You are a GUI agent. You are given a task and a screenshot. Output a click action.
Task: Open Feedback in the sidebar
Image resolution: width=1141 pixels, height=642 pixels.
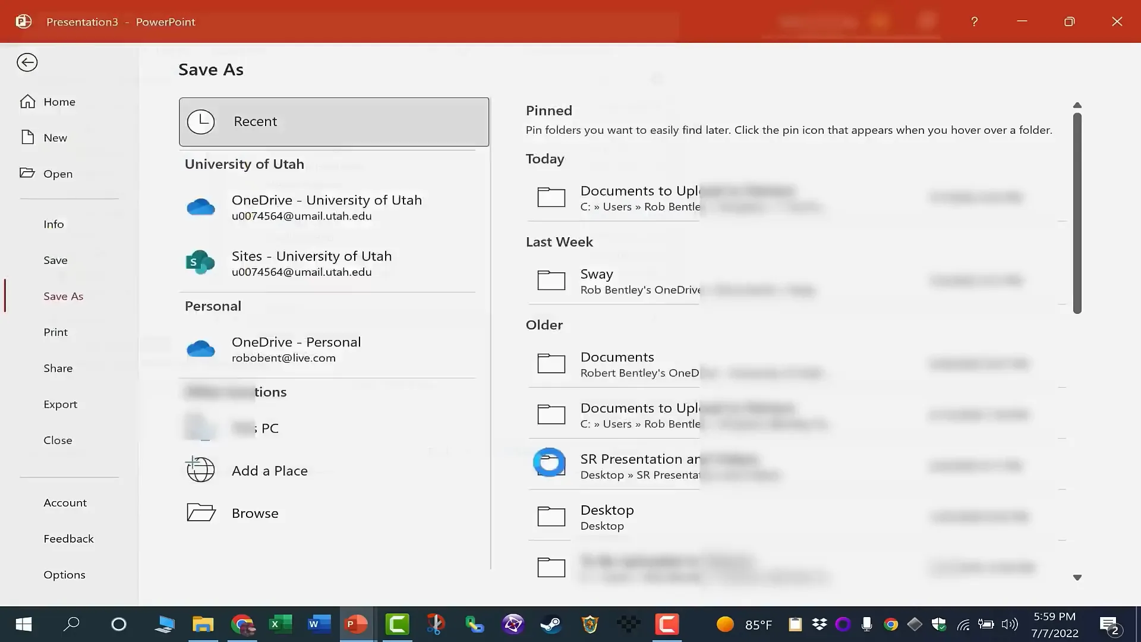(68, 539)
